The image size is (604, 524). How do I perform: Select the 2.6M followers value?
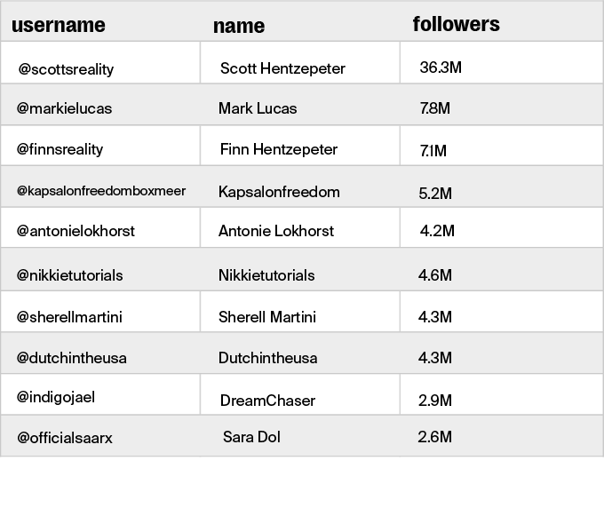pyautogui.click(x=434, y=437)
